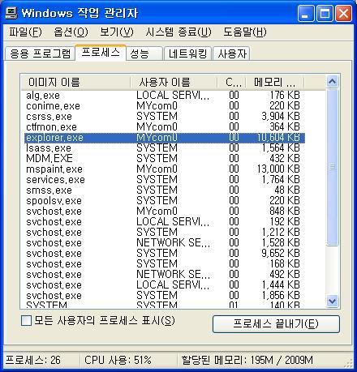Enable 모든 사용자의 프로세스 표시 checkbox
Viewport: 357px width, 372px height.
pyautogui.click(x=26, y=321)
